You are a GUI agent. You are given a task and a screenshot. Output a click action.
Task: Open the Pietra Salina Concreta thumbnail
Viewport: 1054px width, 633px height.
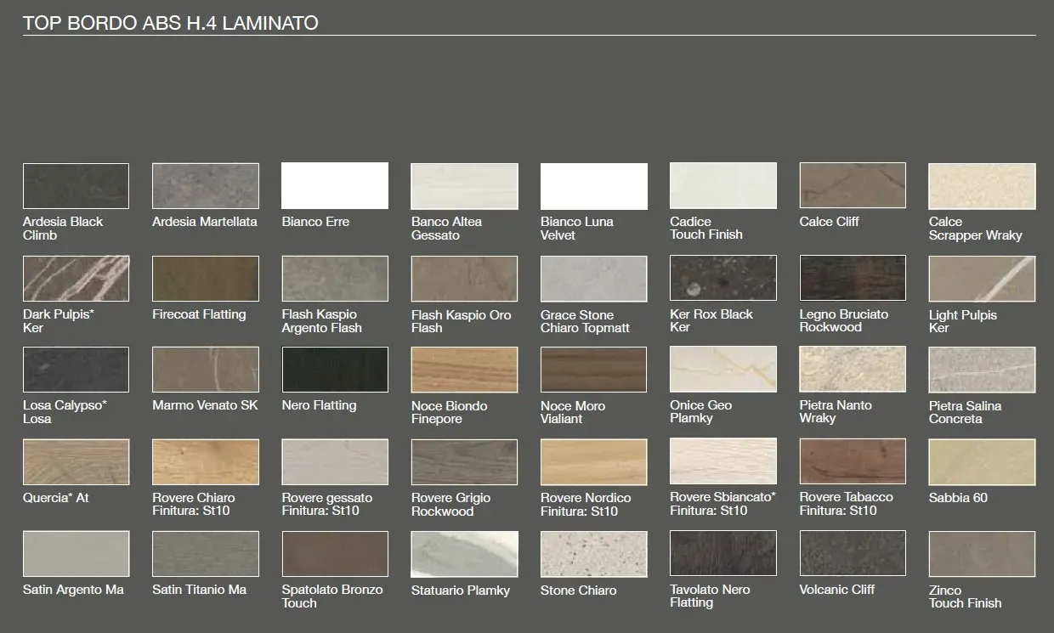[982, 370]
